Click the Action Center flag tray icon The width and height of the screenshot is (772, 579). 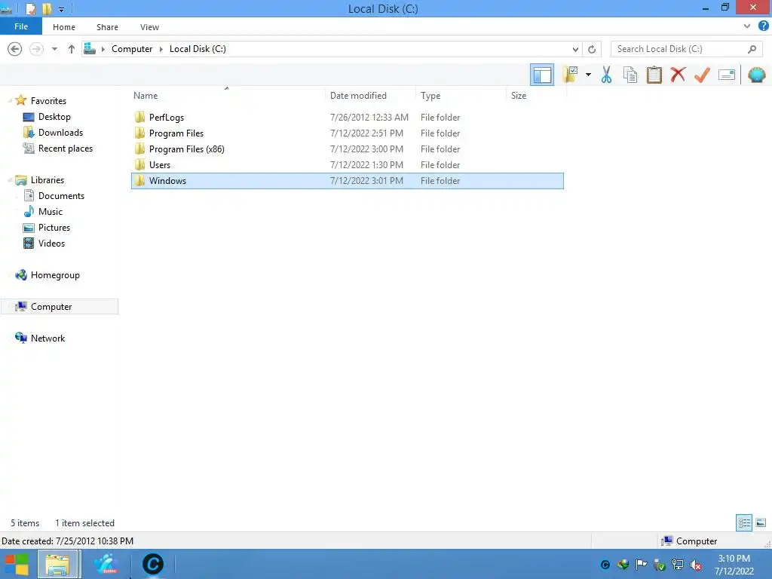(641, 564)
